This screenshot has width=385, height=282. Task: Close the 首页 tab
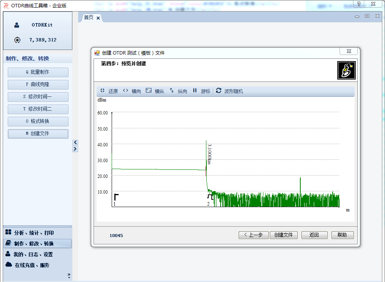[98, 18]
